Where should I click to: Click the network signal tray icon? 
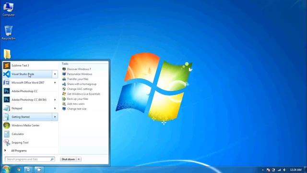279,170
